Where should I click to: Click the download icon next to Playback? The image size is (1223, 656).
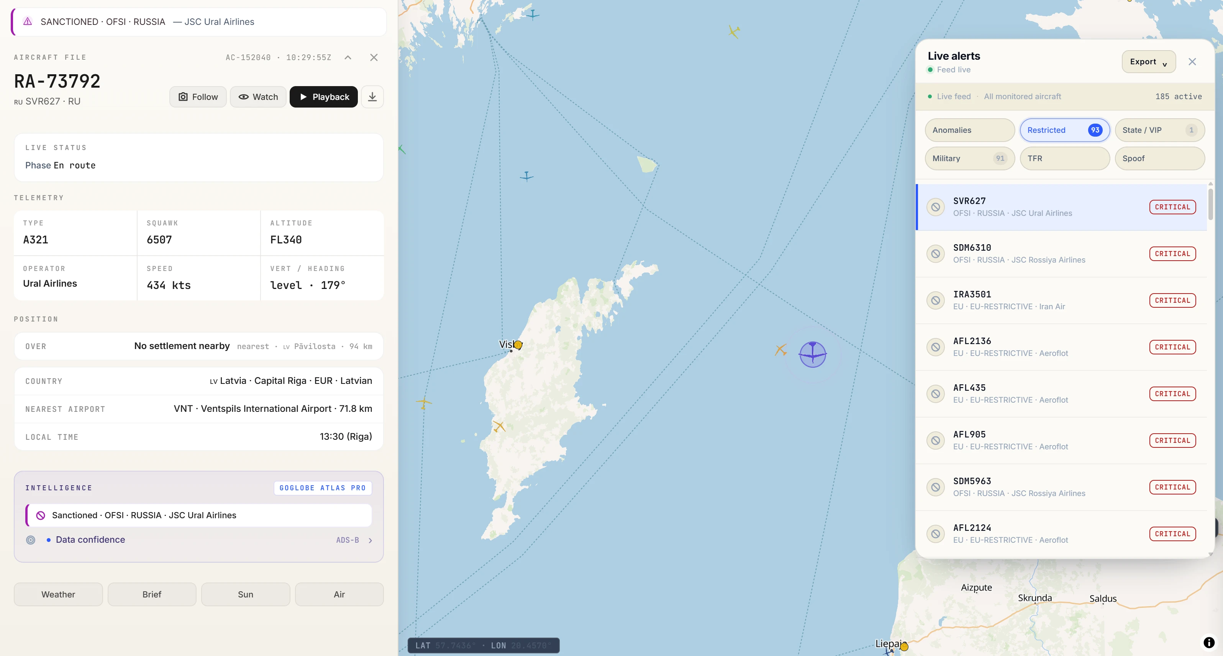372,97
